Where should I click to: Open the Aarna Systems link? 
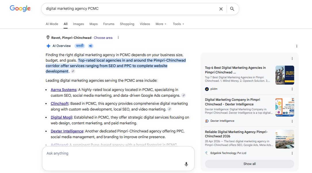(64, 90)
